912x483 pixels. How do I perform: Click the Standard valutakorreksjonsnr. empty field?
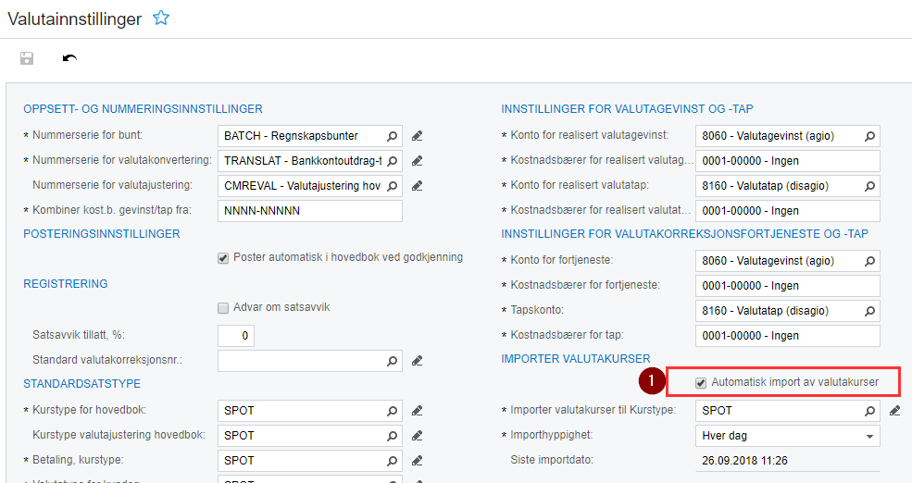coord(310,361)
